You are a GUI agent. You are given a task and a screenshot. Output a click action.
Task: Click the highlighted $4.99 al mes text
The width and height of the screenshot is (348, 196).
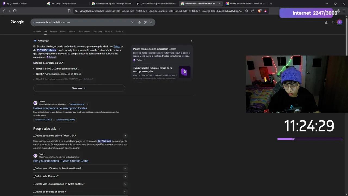click(104, 141)
